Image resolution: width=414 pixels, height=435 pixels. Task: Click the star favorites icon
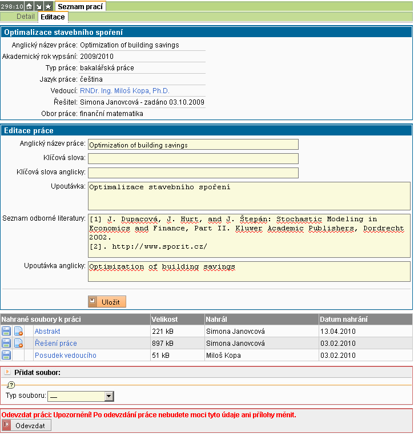tap(48, 6)
